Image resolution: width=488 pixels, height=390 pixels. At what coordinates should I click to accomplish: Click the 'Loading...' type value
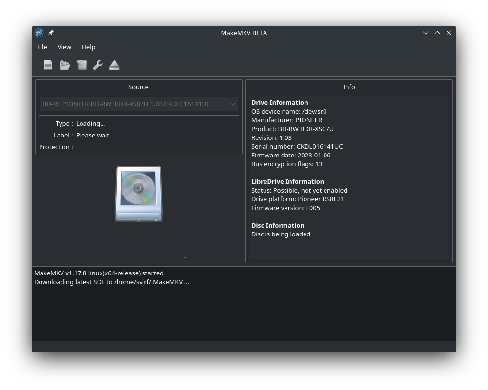pos(91,123)
